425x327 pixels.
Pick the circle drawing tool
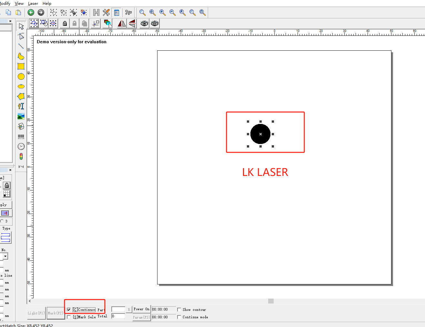pos(21,77)
